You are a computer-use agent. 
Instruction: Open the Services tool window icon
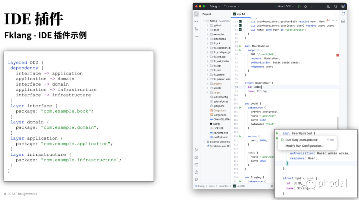tap(196, 157)
